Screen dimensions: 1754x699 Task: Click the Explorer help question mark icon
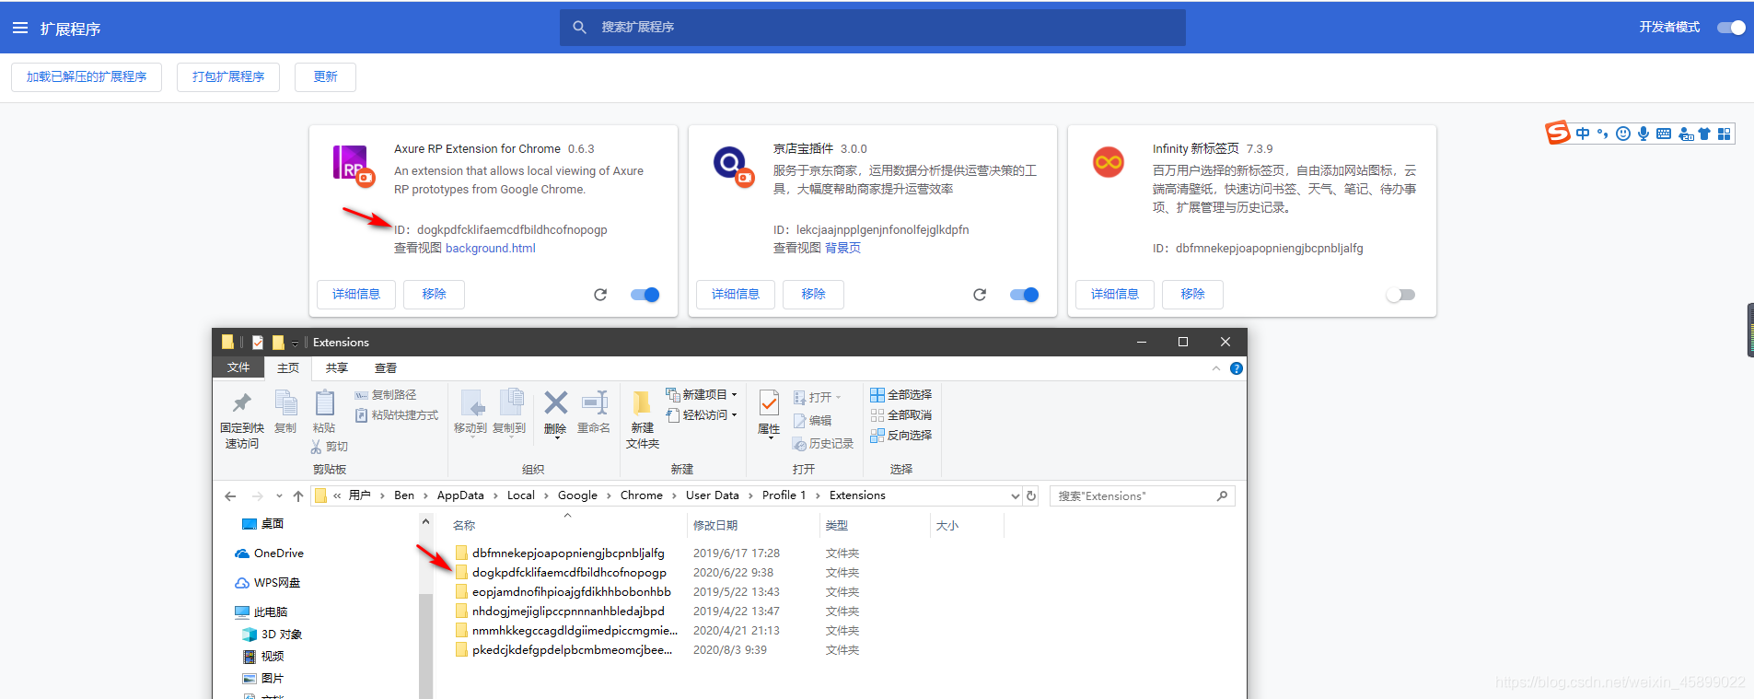pos(1237,368)
